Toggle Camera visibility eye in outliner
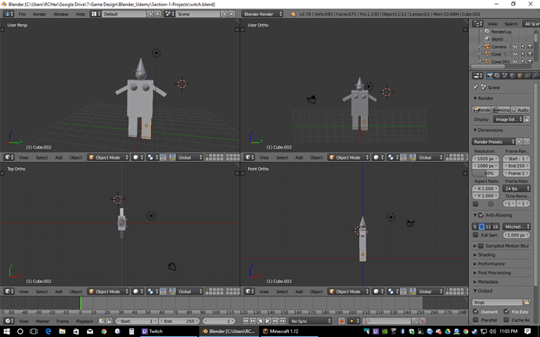The image size is (540, 337). coord(515,46)
